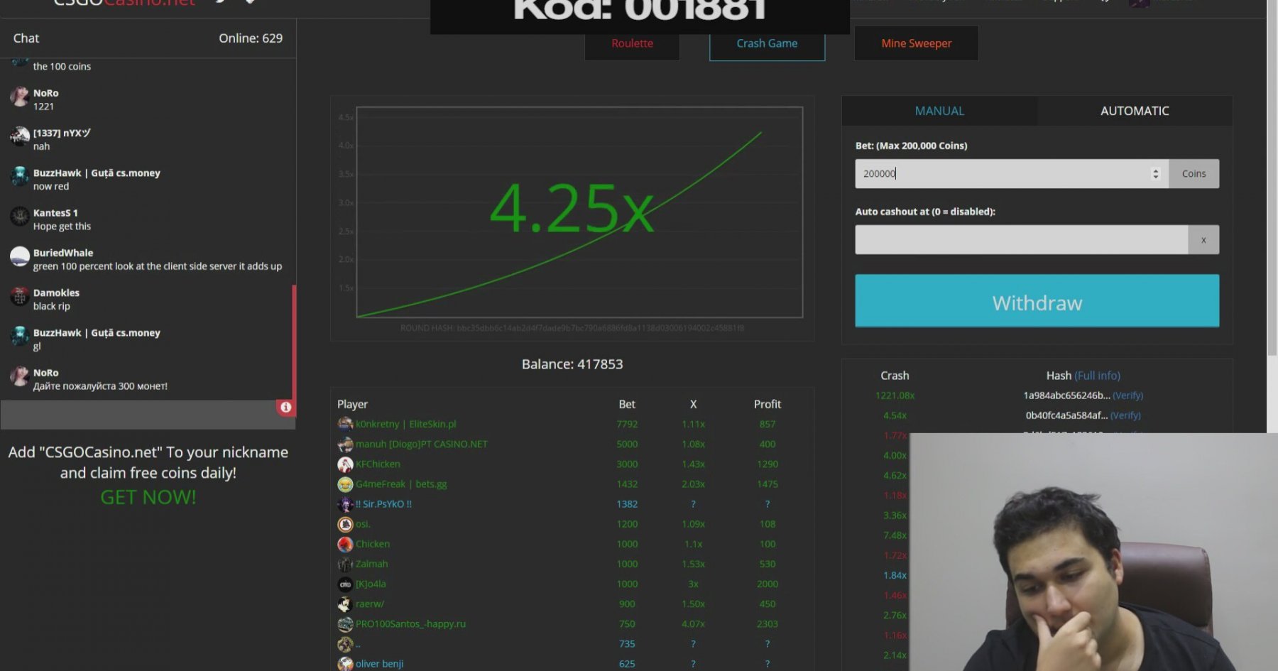Click the 1221.08x crash history entry

[895, 395]
